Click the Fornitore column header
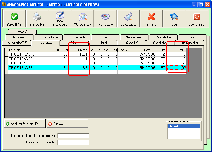Viewport: 212px width, 152px height. [x=31, y=50]
